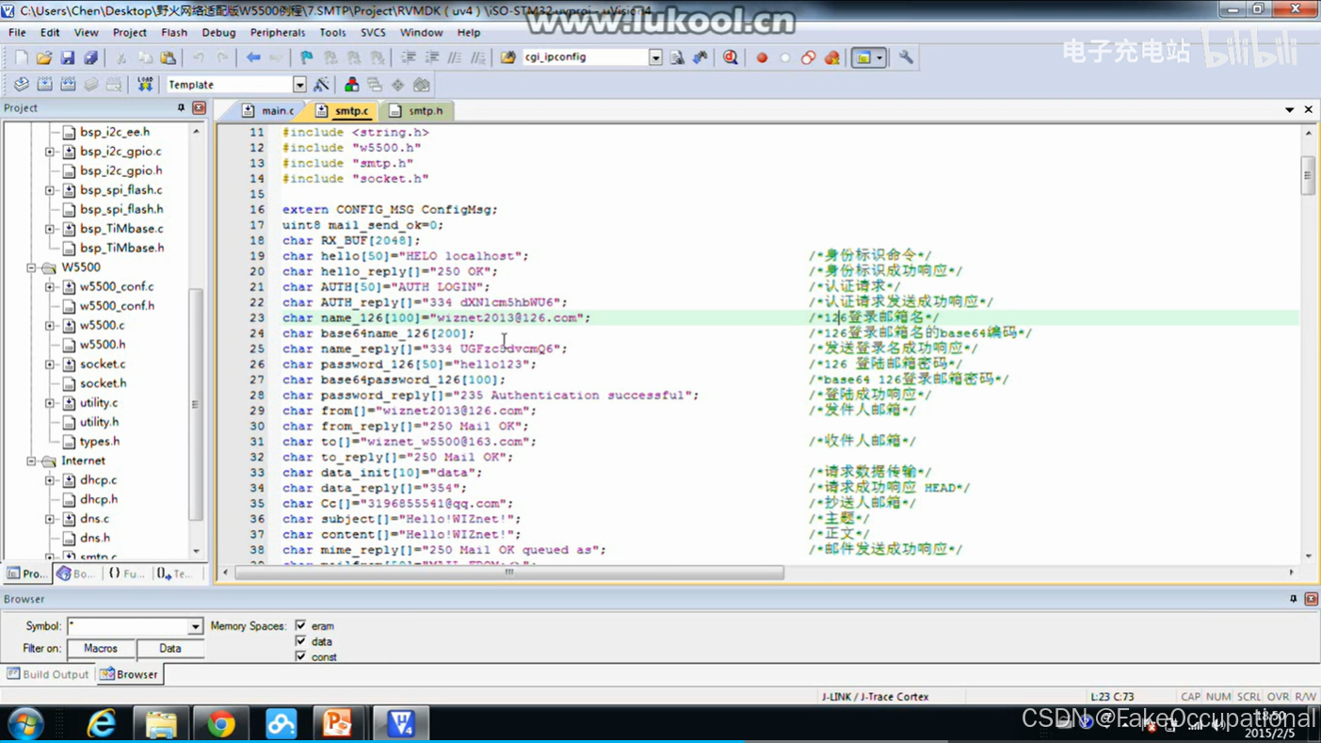Click the Manage Run-Time Environment diamond icon
Viewport: 1321px width, 743px height.
pyautogui.click(x=398, y=85)
